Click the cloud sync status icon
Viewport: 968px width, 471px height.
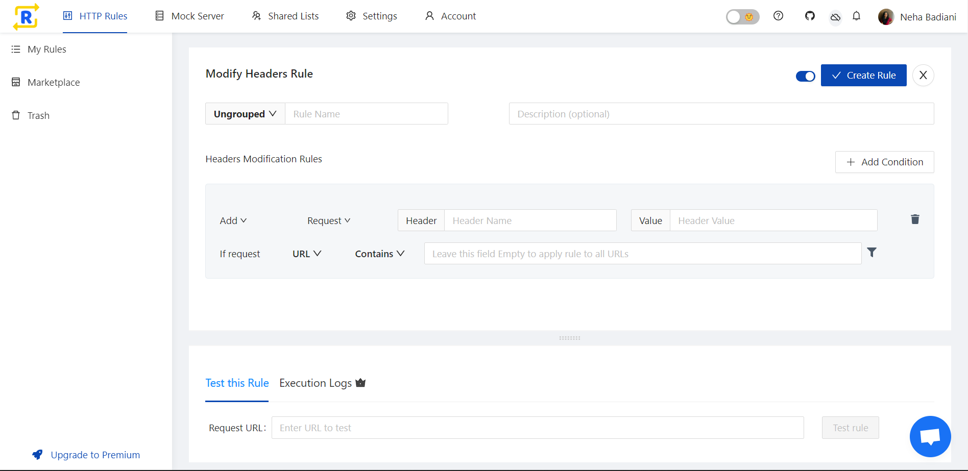tap(836, 17)
